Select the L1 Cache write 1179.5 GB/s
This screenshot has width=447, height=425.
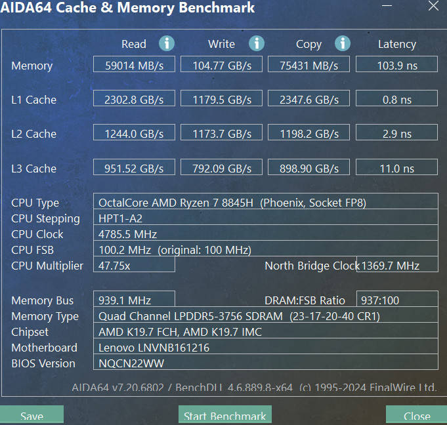[221, 98]
